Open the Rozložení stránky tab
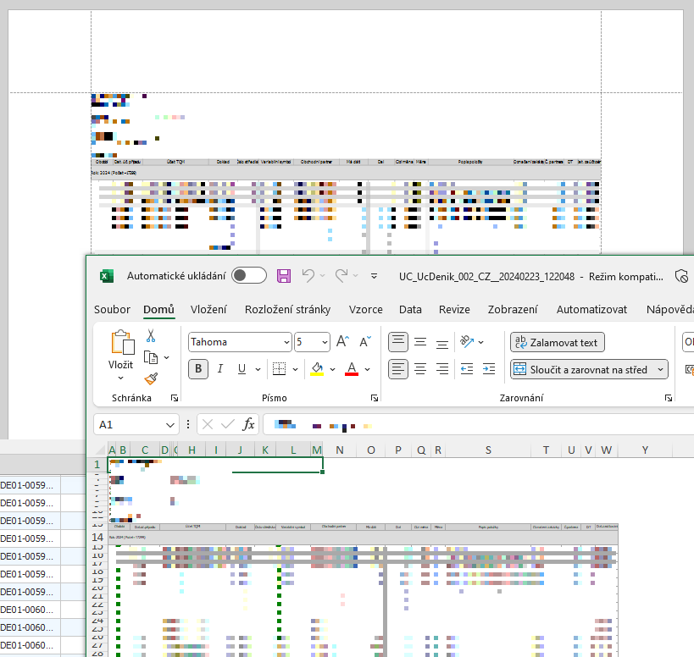The image size is (694, 657). tap(288, 310)
